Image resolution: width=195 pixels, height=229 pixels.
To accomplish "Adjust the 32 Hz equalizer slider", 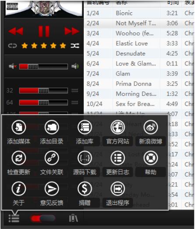I will (x=43, y=91).
